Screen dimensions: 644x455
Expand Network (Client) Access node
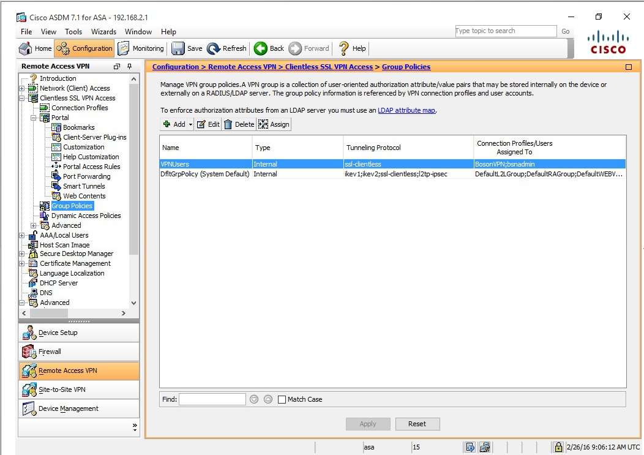coord(22,88)
